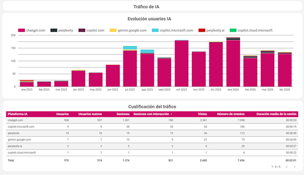The image size is (304, 175).
Task: Click the copilot.microsoft.com legend swatch
Action: 155,30
